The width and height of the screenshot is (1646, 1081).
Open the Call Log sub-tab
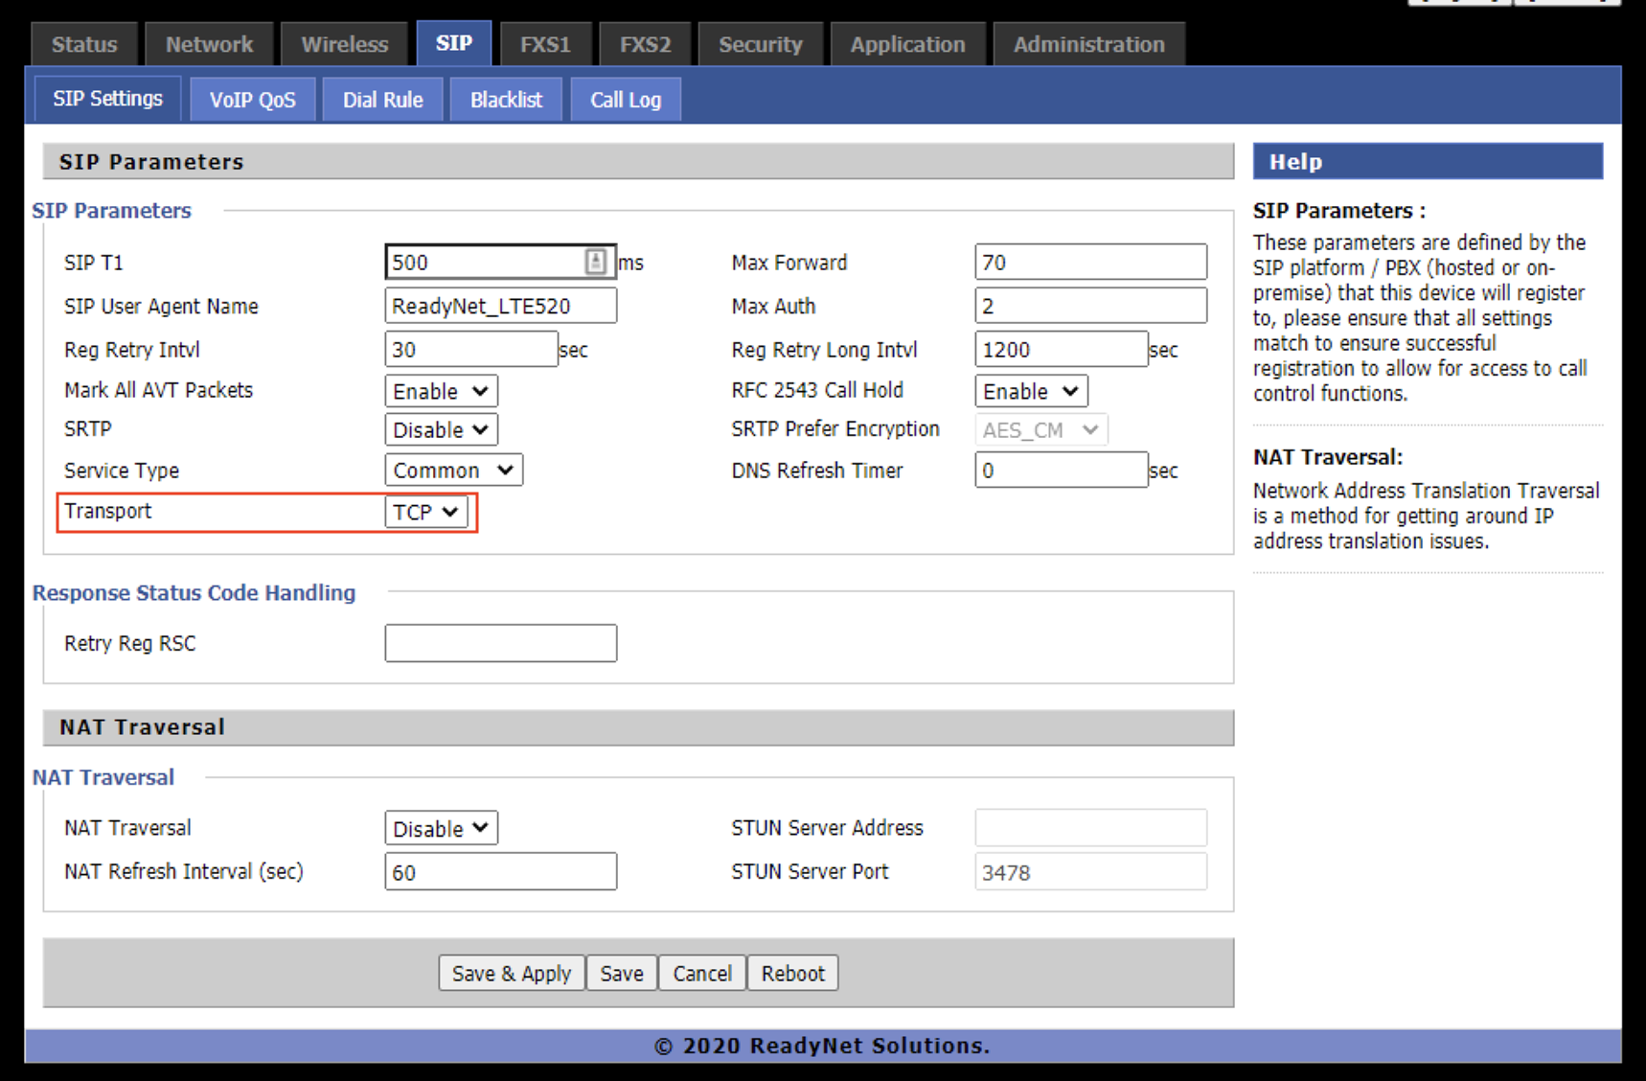click(626, 100)
